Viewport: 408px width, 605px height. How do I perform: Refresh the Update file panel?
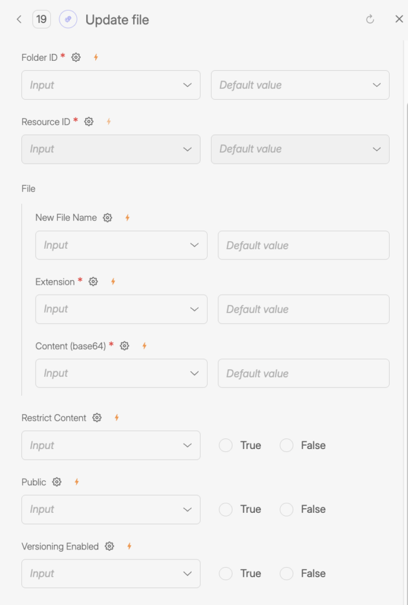coord(370,19)
